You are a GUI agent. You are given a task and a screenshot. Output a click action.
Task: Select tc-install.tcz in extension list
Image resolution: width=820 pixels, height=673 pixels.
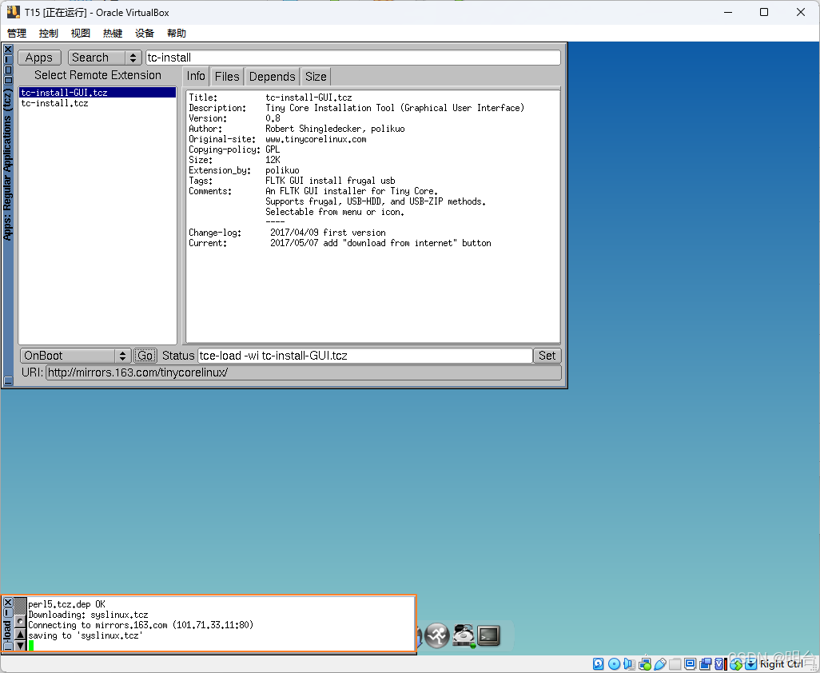pos(98,103)
